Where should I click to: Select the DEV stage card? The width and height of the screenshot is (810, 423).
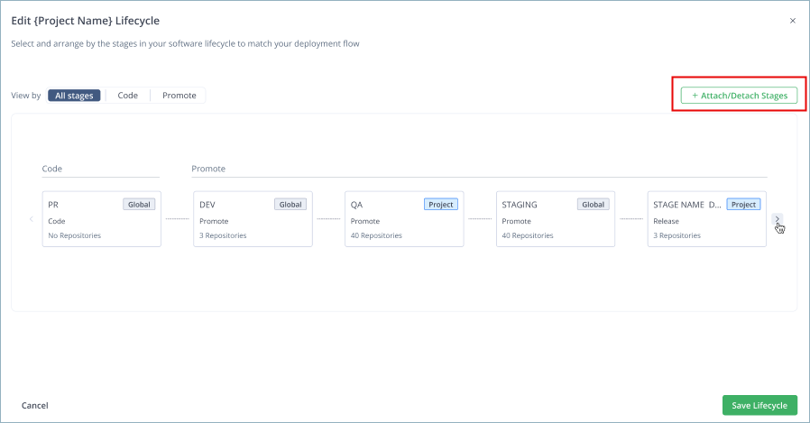[x=253, y=219]
